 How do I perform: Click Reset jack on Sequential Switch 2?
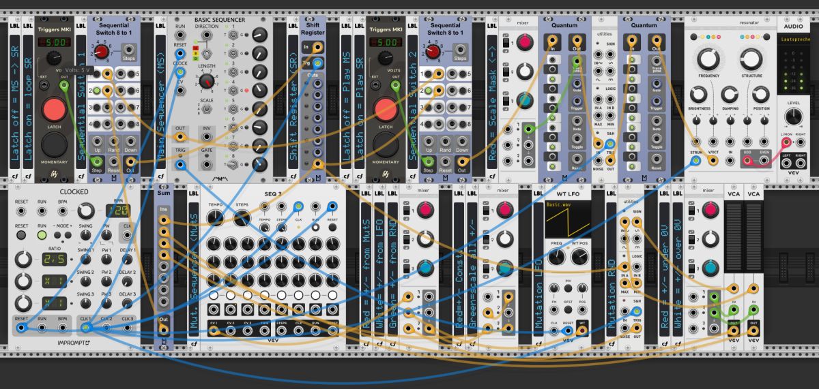445,161
